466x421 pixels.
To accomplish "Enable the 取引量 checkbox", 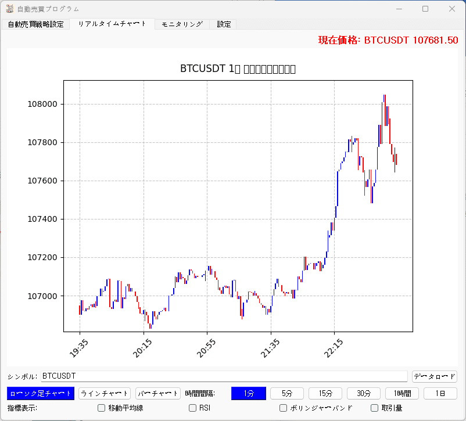I will click(374, 408).
